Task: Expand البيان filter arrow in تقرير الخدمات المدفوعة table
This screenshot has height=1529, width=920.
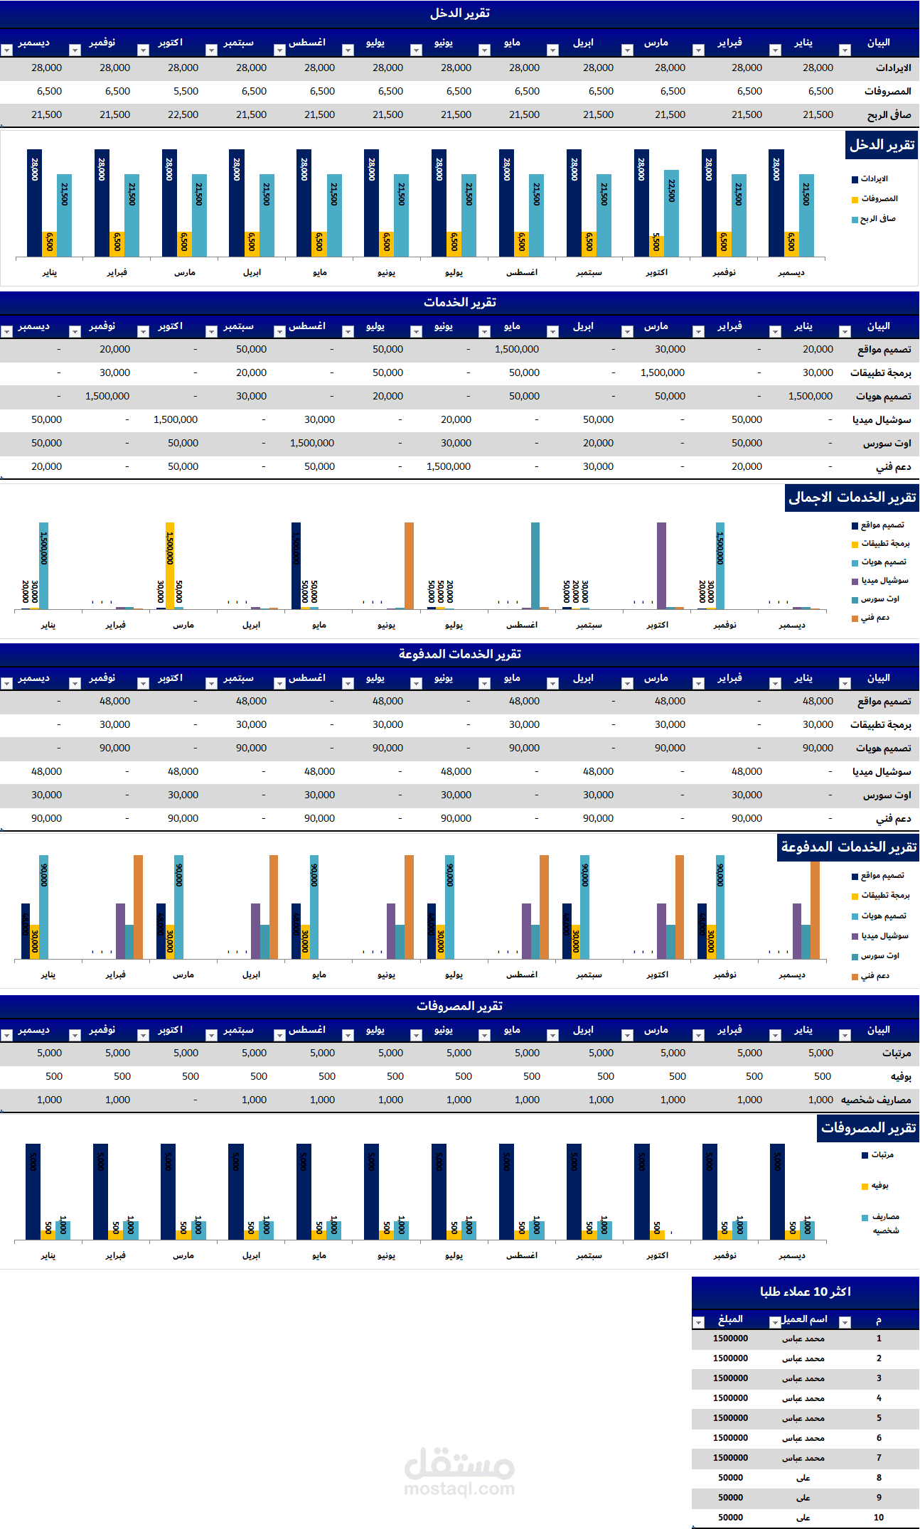Action: pos(845,683)
